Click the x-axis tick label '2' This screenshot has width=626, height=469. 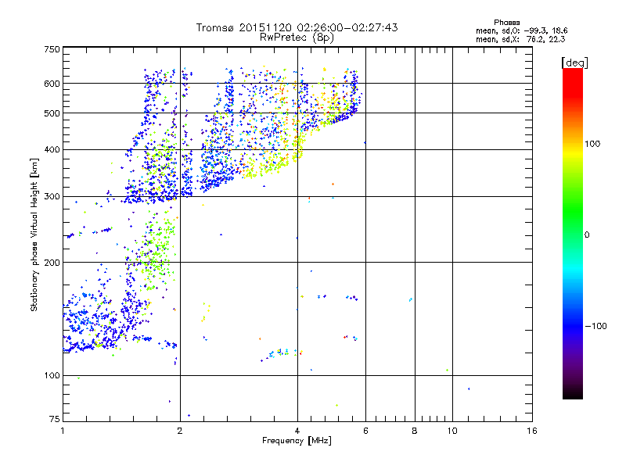[x=180, y=431]
